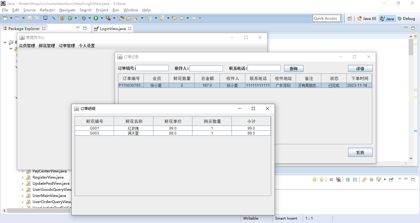Click the 鲜花单价 column header in 订单明细
The height and width of the screenshot is (223, 420).
173,121
